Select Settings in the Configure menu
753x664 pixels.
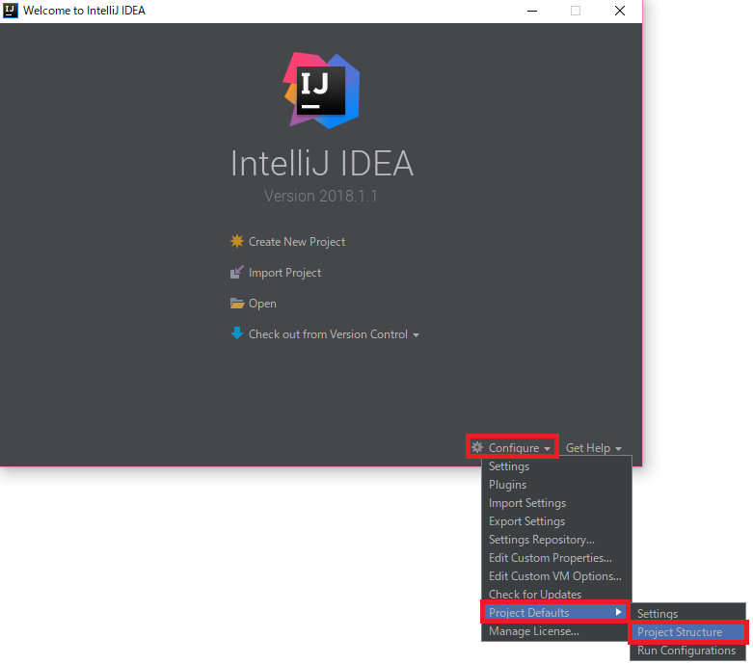tap(556, 466)
